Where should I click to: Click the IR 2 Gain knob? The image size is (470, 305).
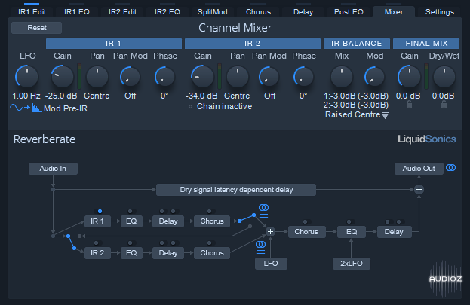[x=202, y=77]
